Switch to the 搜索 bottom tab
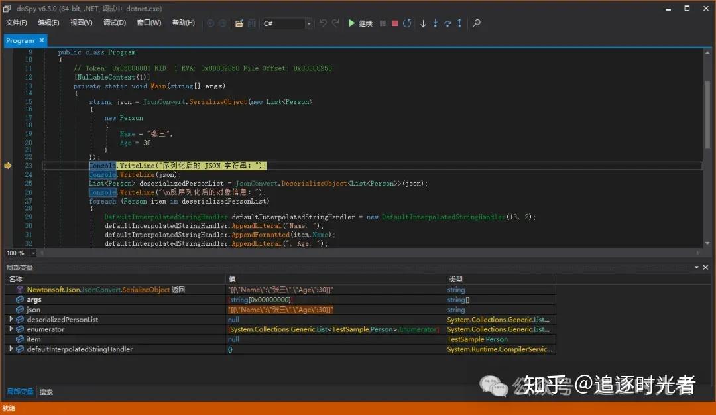This screenshot has width=716, height=415. pyautogui.click(x=46, y=392)
